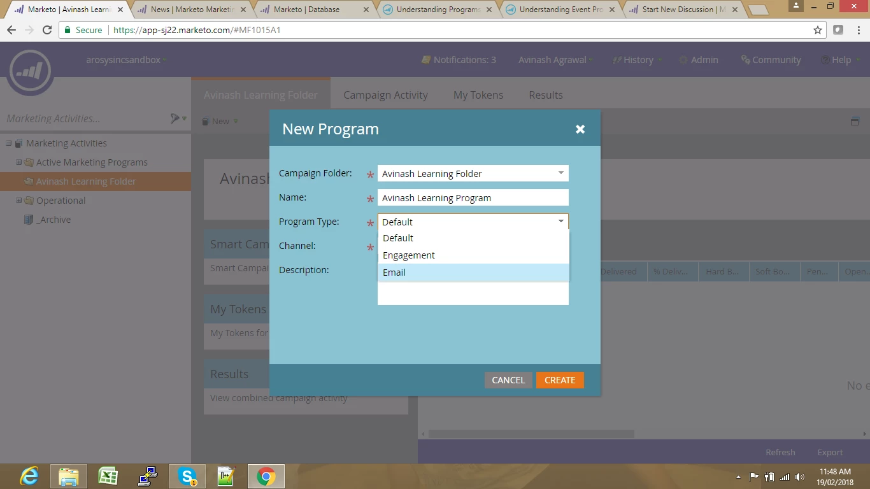This screenshot has width=870, height=489.
Task: Click Chrome icon in taskbar
Action: (x=266, y=476)
